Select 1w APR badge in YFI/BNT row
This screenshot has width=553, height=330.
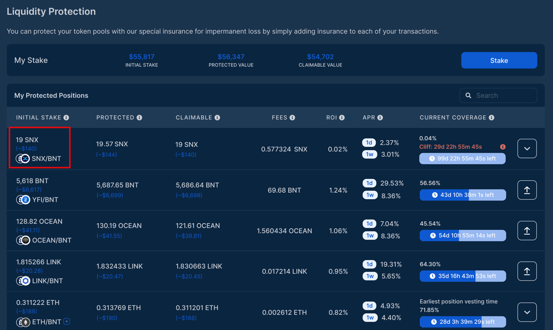pyautogui.click(x=370, y=195)
